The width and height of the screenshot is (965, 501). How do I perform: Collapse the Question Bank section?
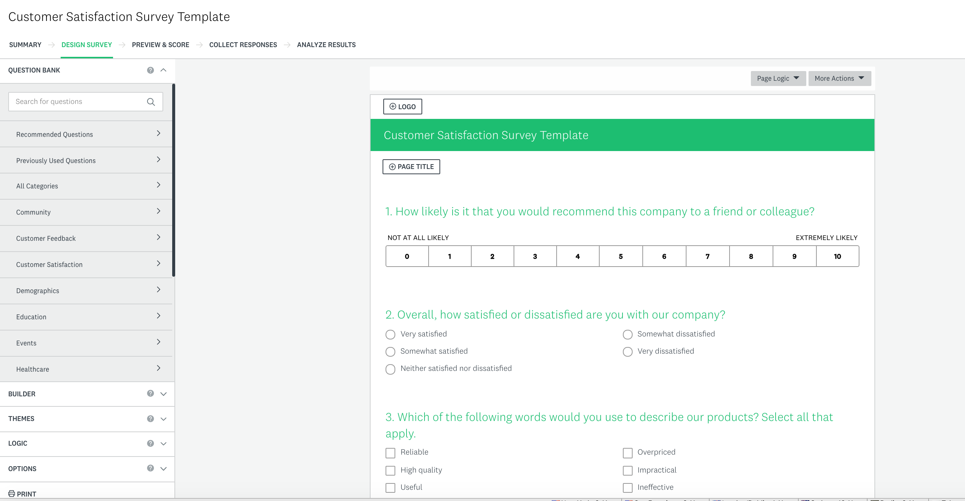(163, 70)
